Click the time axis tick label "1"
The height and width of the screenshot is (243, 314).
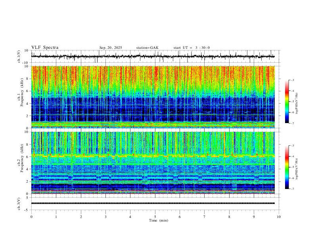pyautogui.click(x=56, y=217)
